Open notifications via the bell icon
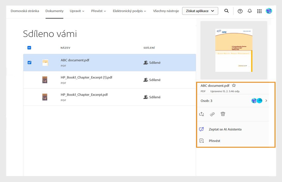 [249, 11]
